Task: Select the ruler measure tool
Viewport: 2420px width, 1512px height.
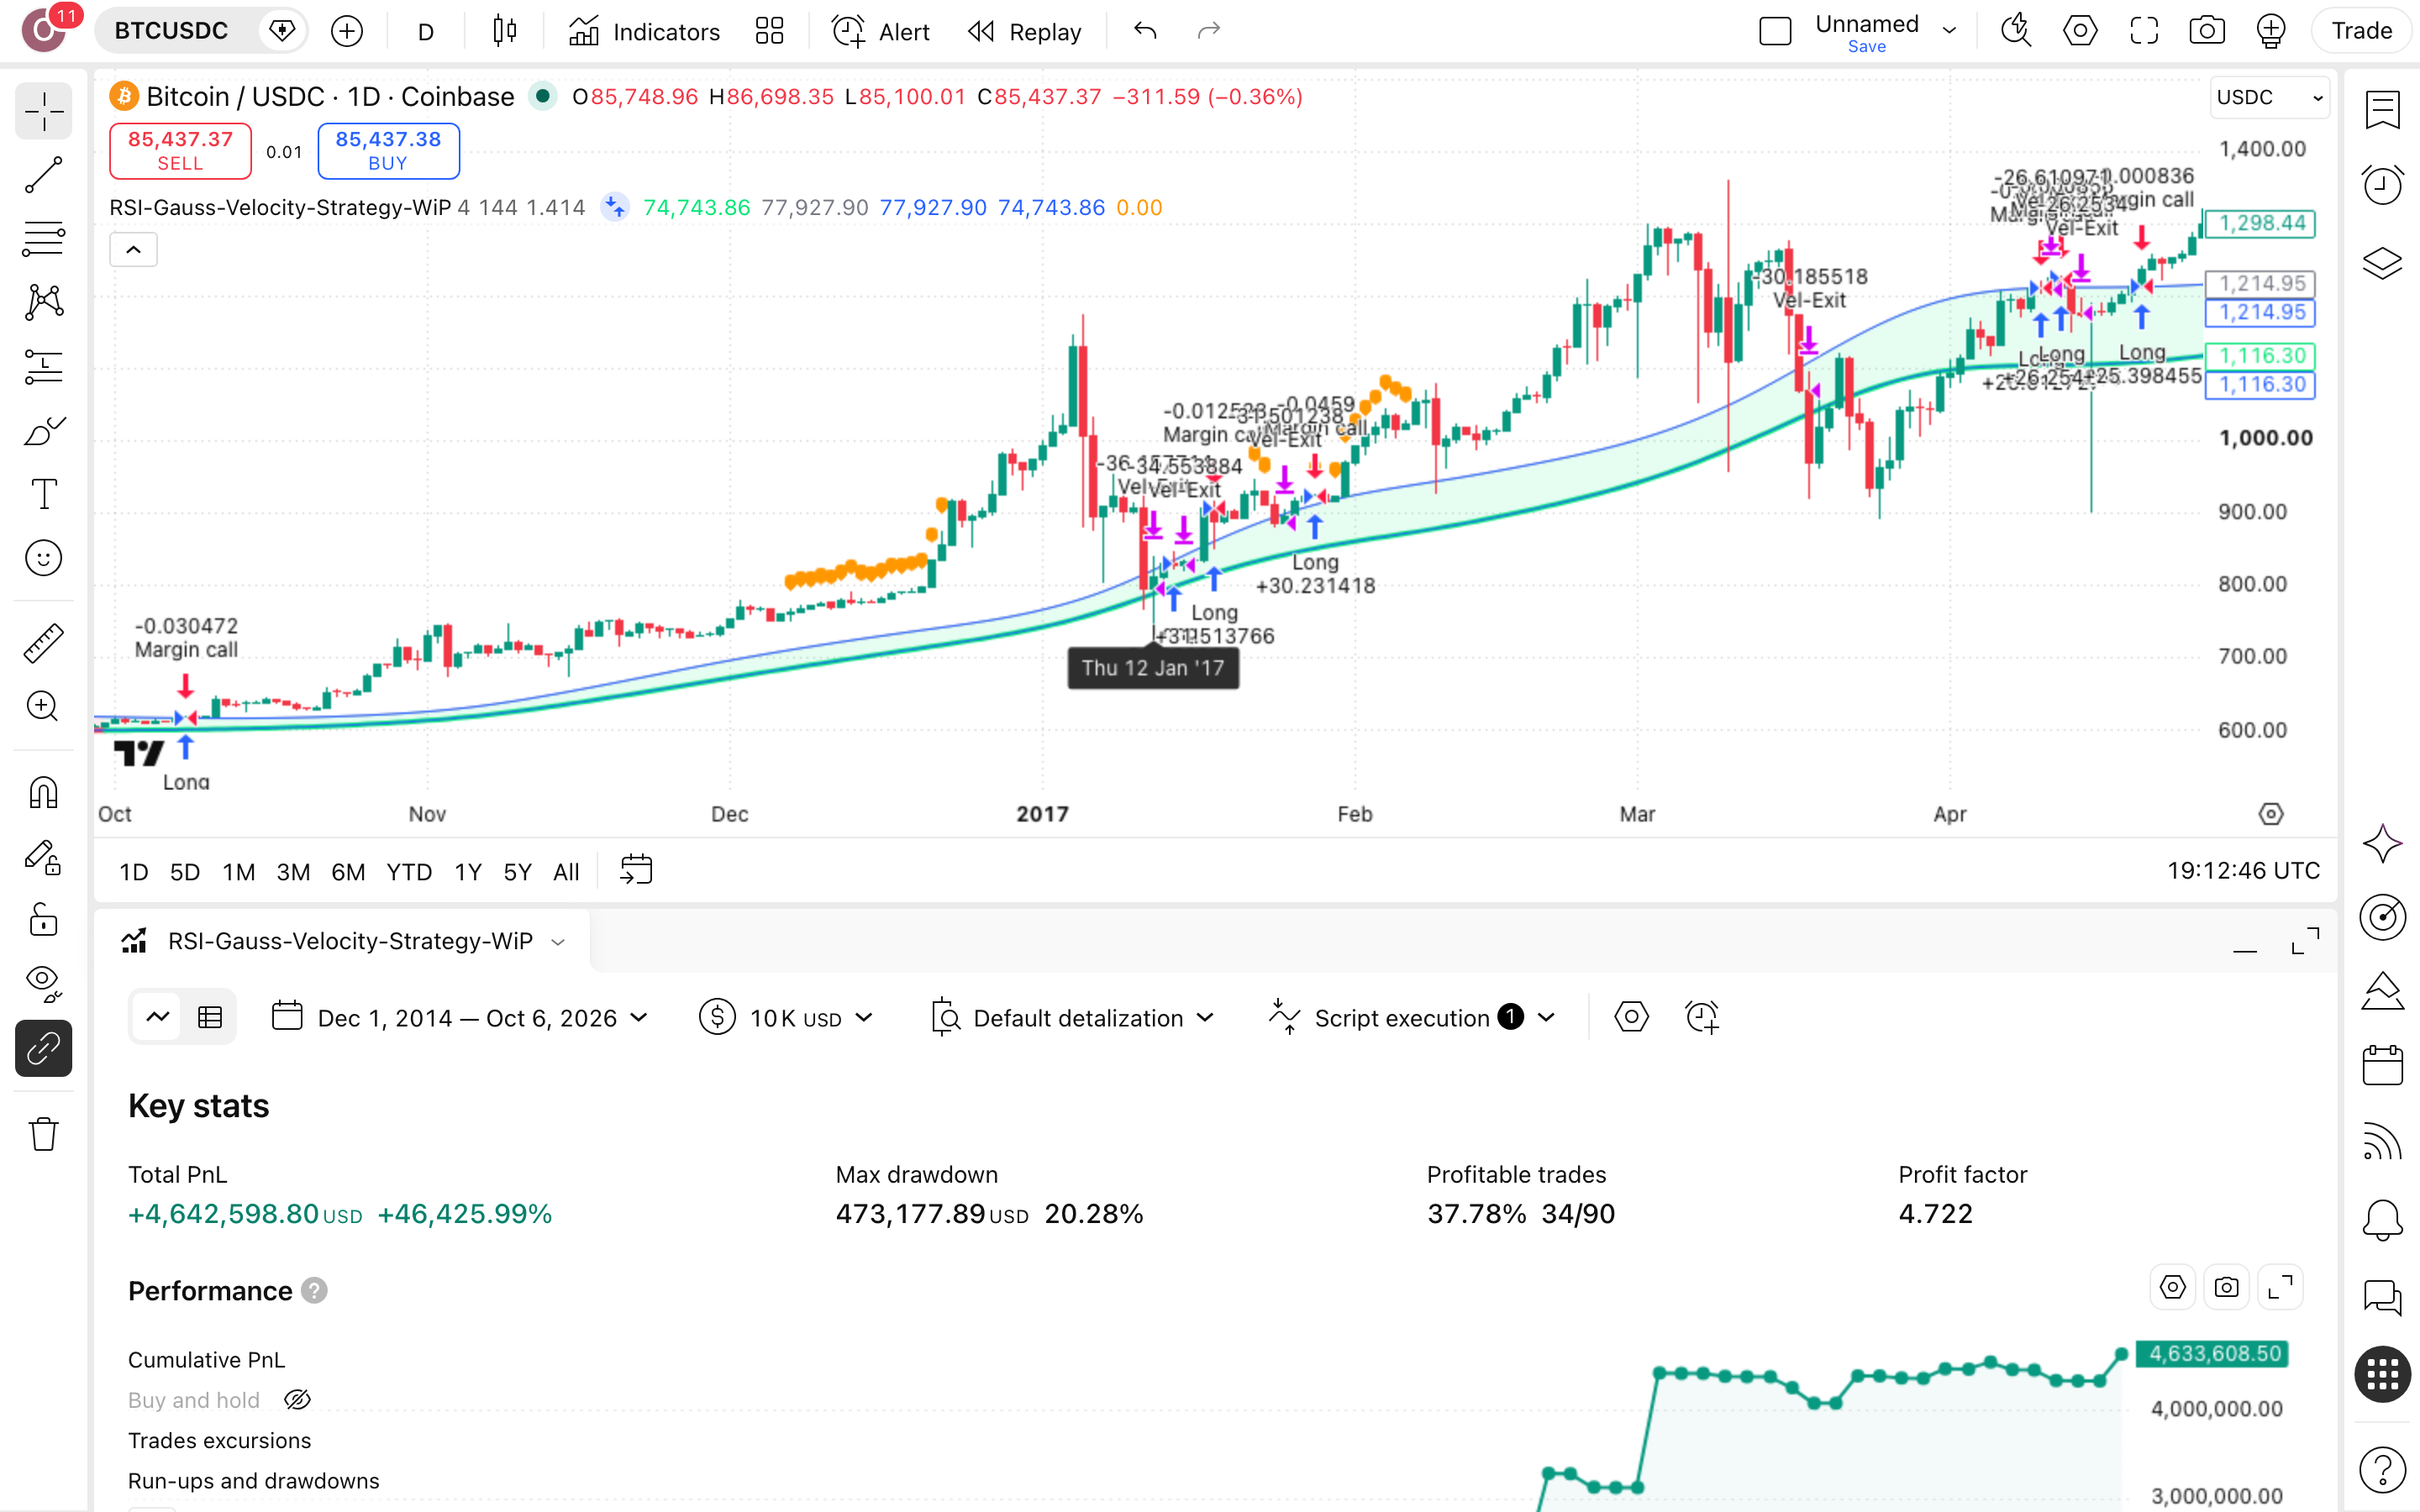Action: click(44, 643)
